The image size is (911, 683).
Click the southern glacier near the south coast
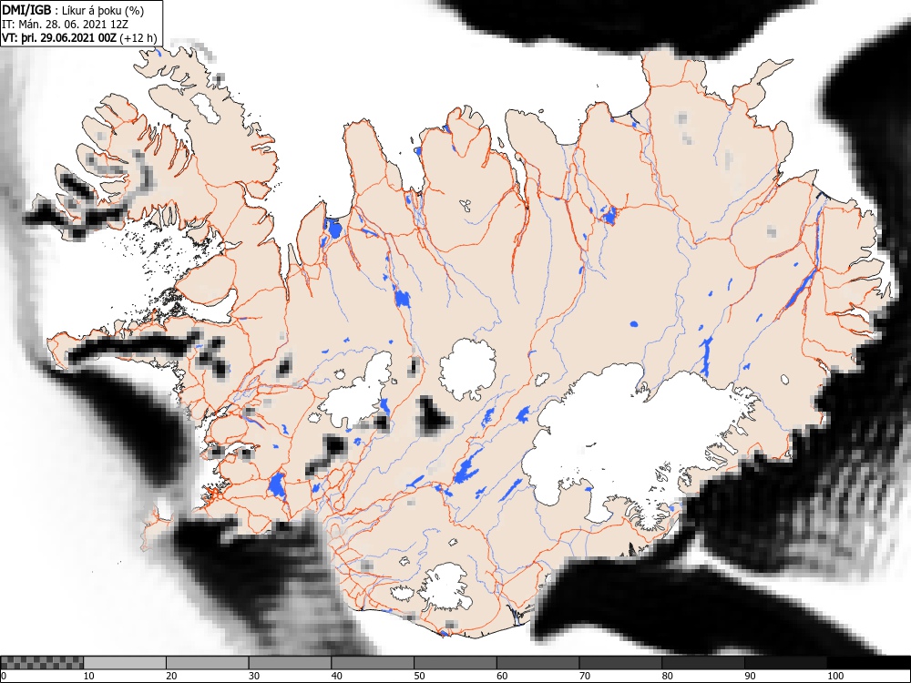pos(445,586)
